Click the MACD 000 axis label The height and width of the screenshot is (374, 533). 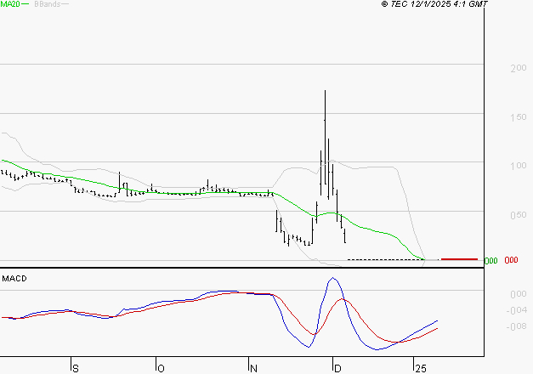(x=519, y=294)
